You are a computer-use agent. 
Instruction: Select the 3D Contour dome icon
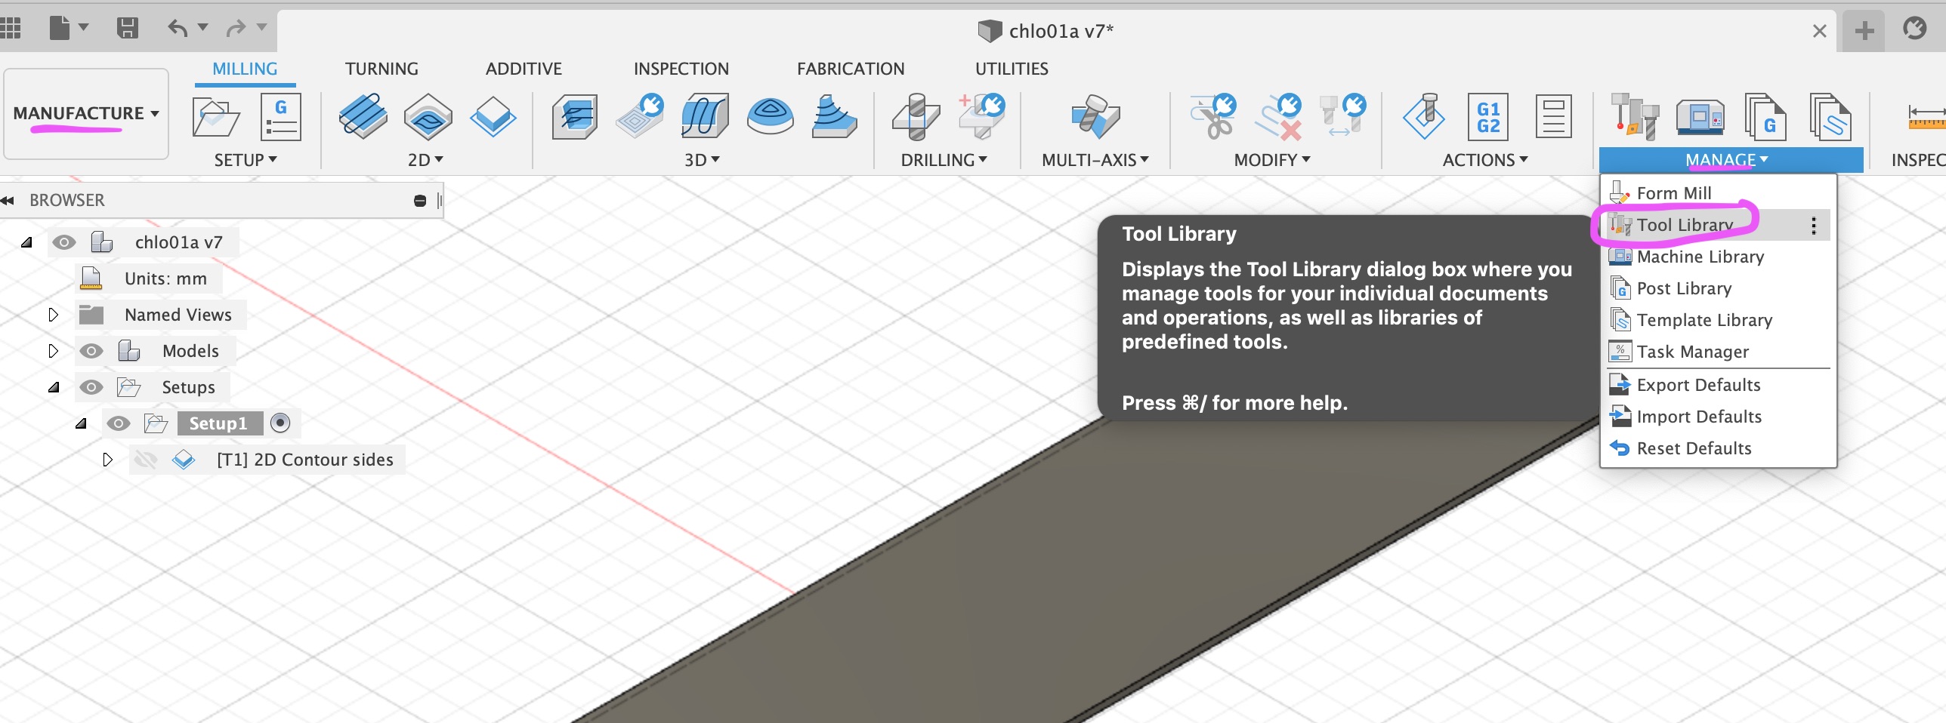click(x=770, y=116)
